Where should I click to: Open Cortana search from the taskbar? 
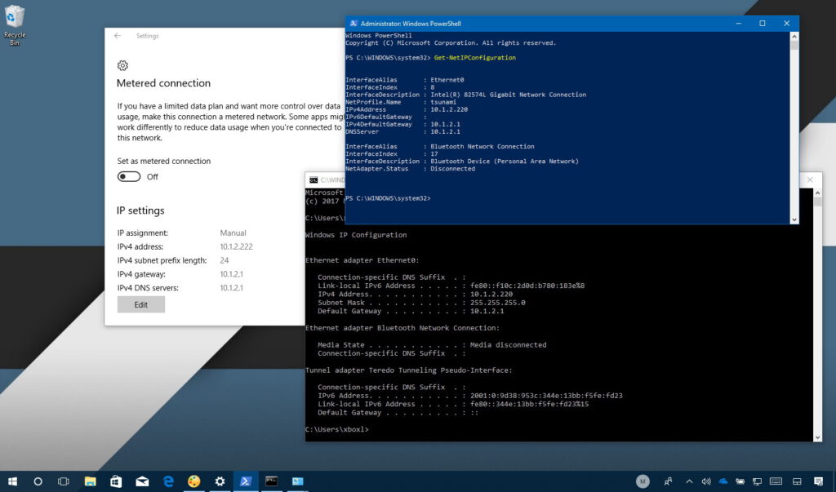(38, 481)
